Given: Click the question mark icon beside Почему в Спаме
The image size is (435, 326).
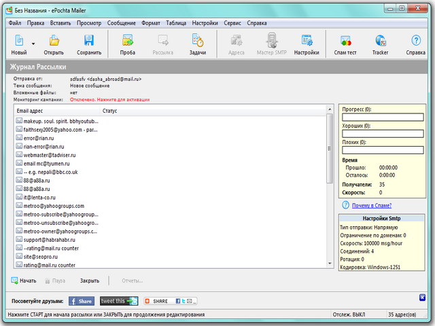Looking at the screenshot, I should coord(345,205).
